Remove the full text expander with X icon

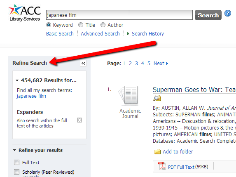tap(79, 120)
